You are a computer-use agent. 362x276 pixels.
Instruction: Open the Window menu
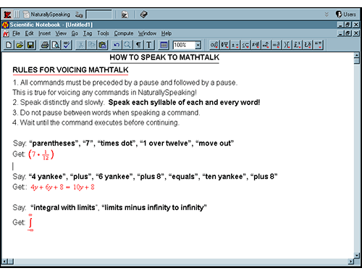point(147,33)
